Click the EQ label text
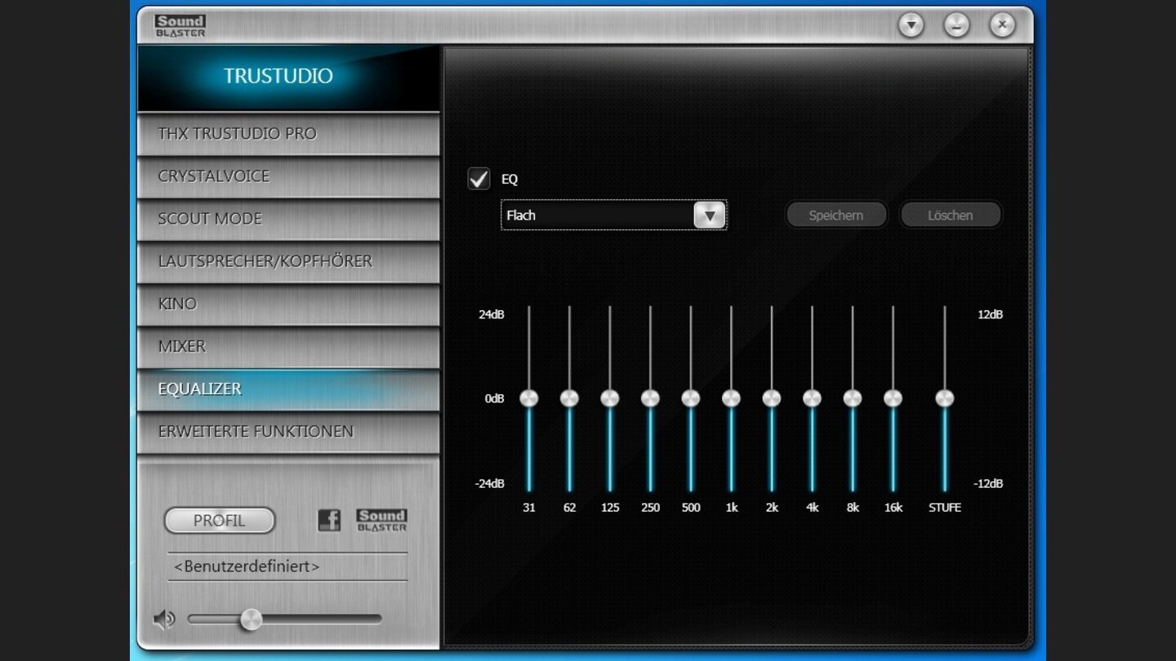 point(510,180)
